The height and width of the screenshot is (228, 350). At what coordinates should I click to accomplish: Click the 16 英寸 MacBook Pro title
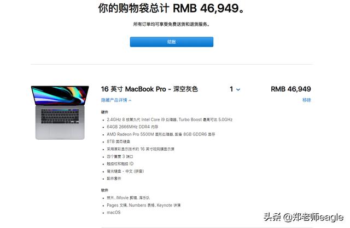tap(149, 89)
